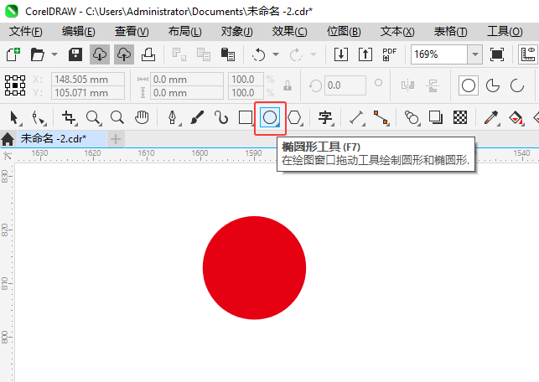Select the Shape edit tool

tap(39, 118)
